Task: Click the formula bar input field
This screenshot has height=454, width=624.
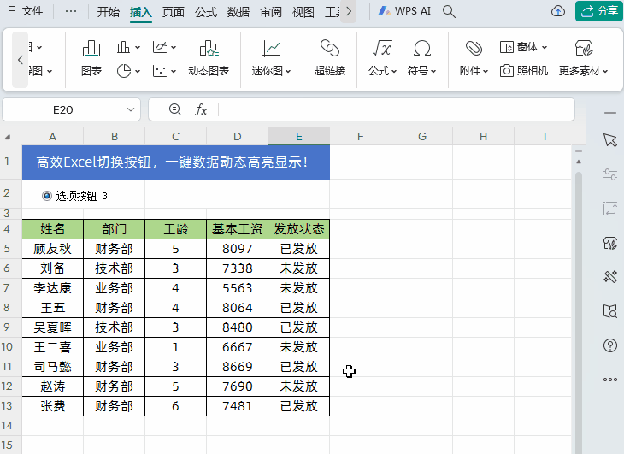Action: pyautogui.click(x=396, y=109)
